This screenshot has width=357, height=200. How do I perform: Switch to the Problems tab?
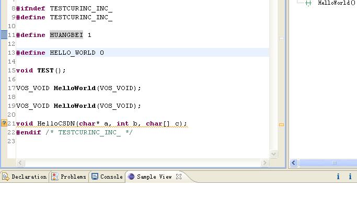click(69, 177)
